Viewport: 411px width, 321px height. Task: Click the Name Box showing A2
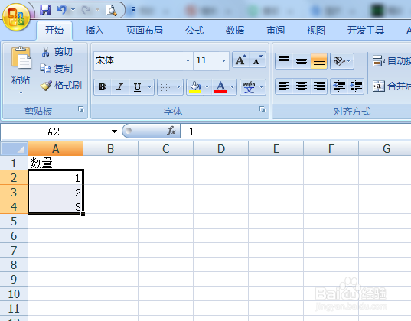(x=54, y=131)
